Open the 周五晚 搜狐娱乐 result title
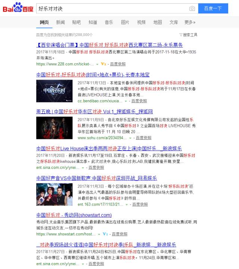Viewport: 239px width, 269px height. pyautogui.click(x=94, y=111)
